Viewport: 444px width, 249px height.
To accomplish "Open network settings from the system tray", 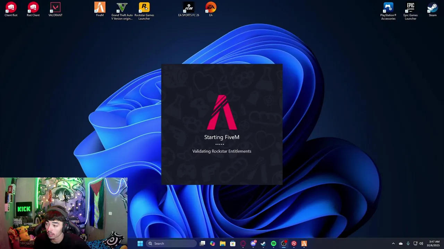I will point(415,243).
